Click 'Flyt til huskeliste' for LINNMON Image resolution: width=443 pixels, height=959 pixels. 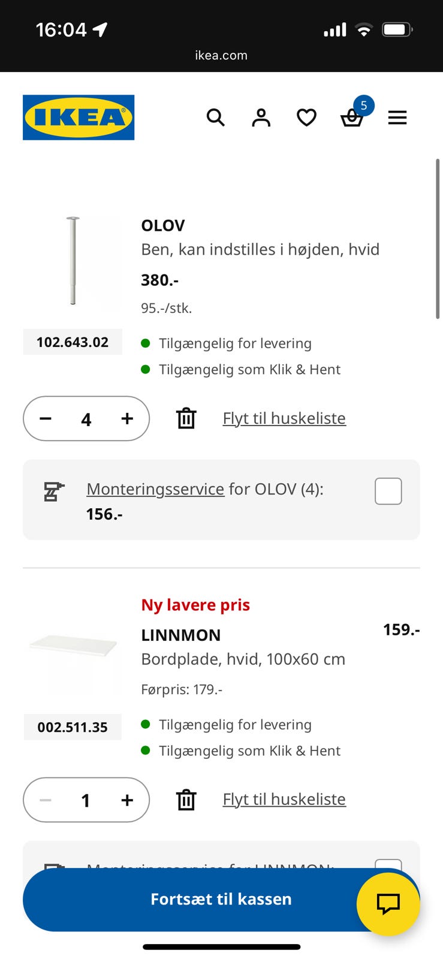(284, 800)
